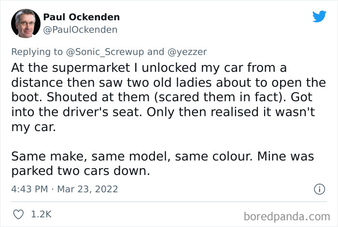Visit the @yezzer mention link
The width and height of the screenshot is (338, 227).
[x=188, y=52]
